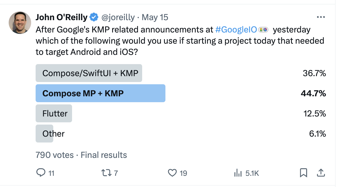Image resolution: width=337 pixels, height=187 pixels.
Task: Expand details on the winning Compose MP option
Action: coord(100,93)
